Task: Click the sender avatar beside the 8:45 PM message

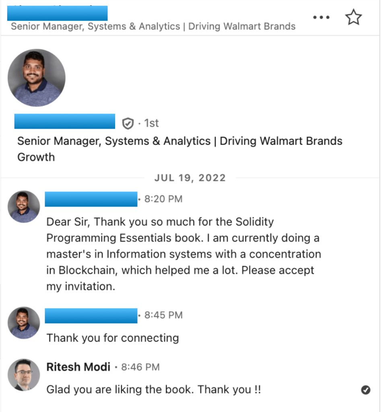Action: pos(24,323)
